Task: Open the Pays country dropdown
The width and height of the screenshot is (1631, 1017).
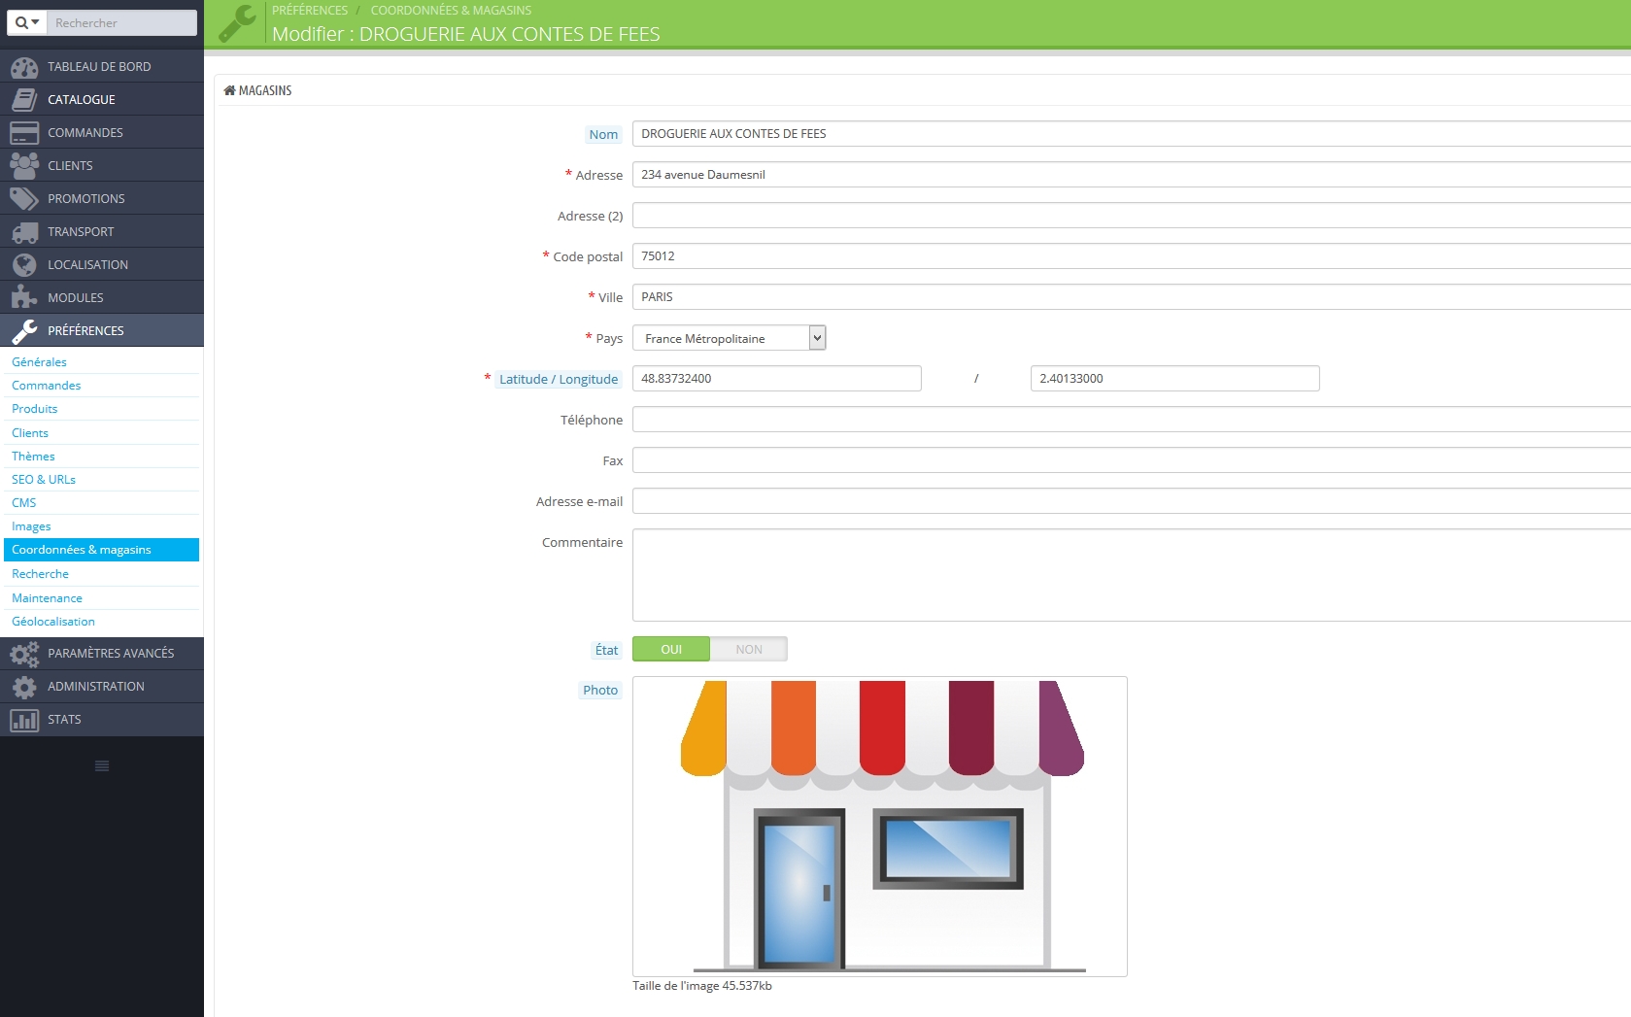Action: 729,338
